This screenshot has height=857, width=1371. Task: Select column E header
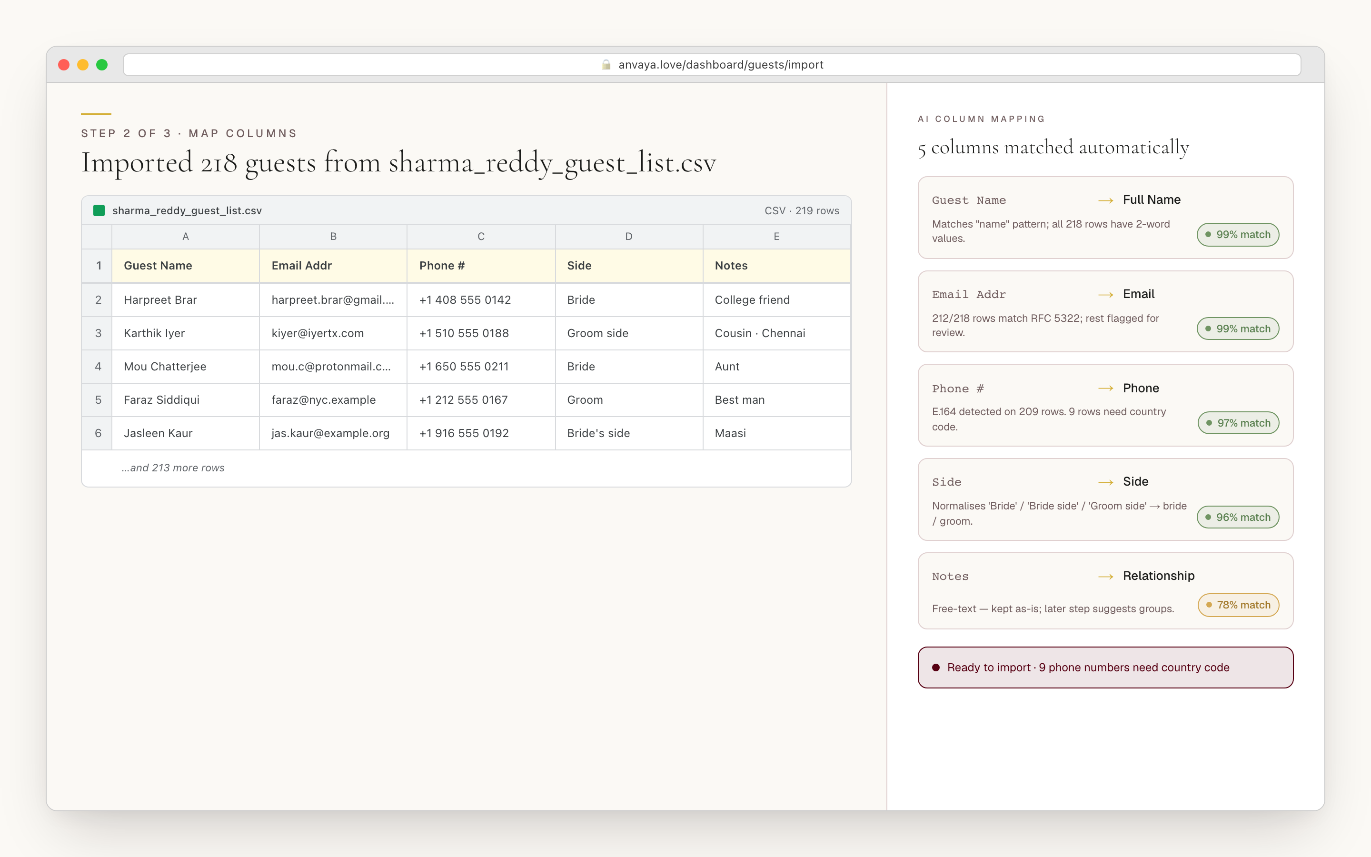[777, 236]
